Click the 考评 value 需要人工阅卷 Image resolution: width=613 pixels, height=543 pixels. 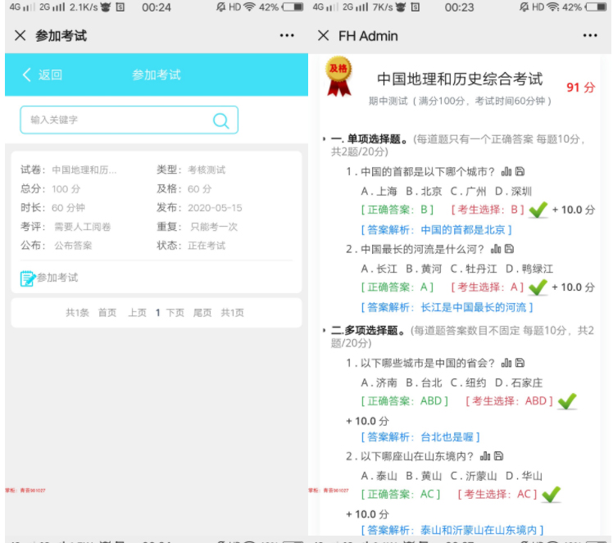pos(82,227)
